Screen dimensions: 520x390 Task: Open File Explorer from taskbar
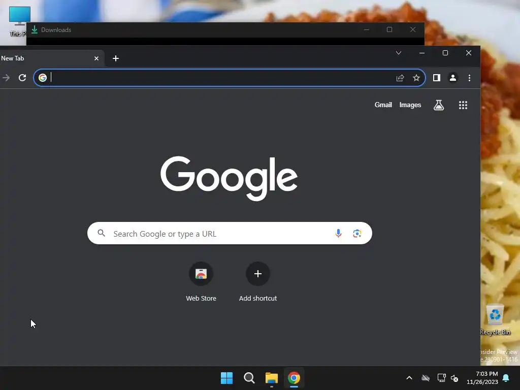pos(271,378)
